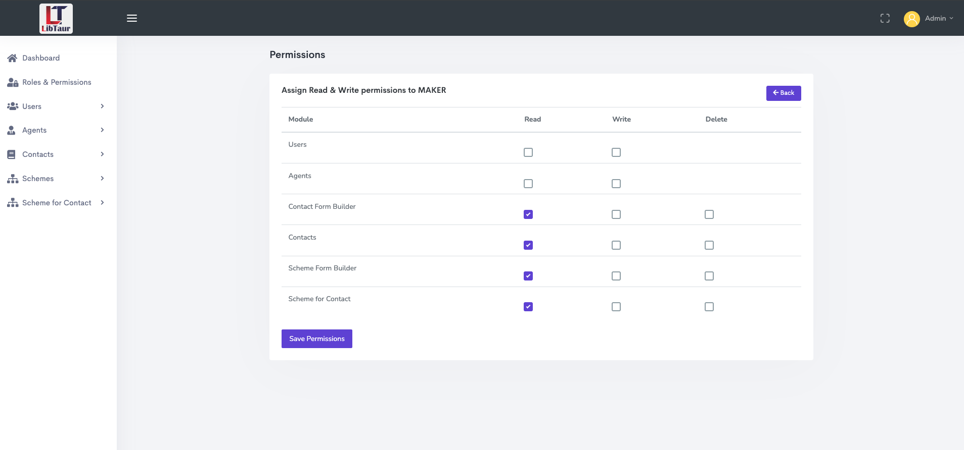
Task: Click the Users group icon in sidebar
Action: coord(13,106)
